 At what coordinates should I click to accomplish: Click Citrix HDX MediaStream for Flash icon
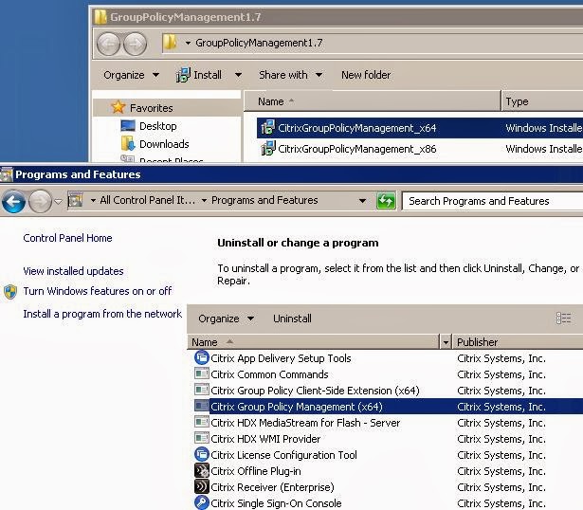point(202,422)
